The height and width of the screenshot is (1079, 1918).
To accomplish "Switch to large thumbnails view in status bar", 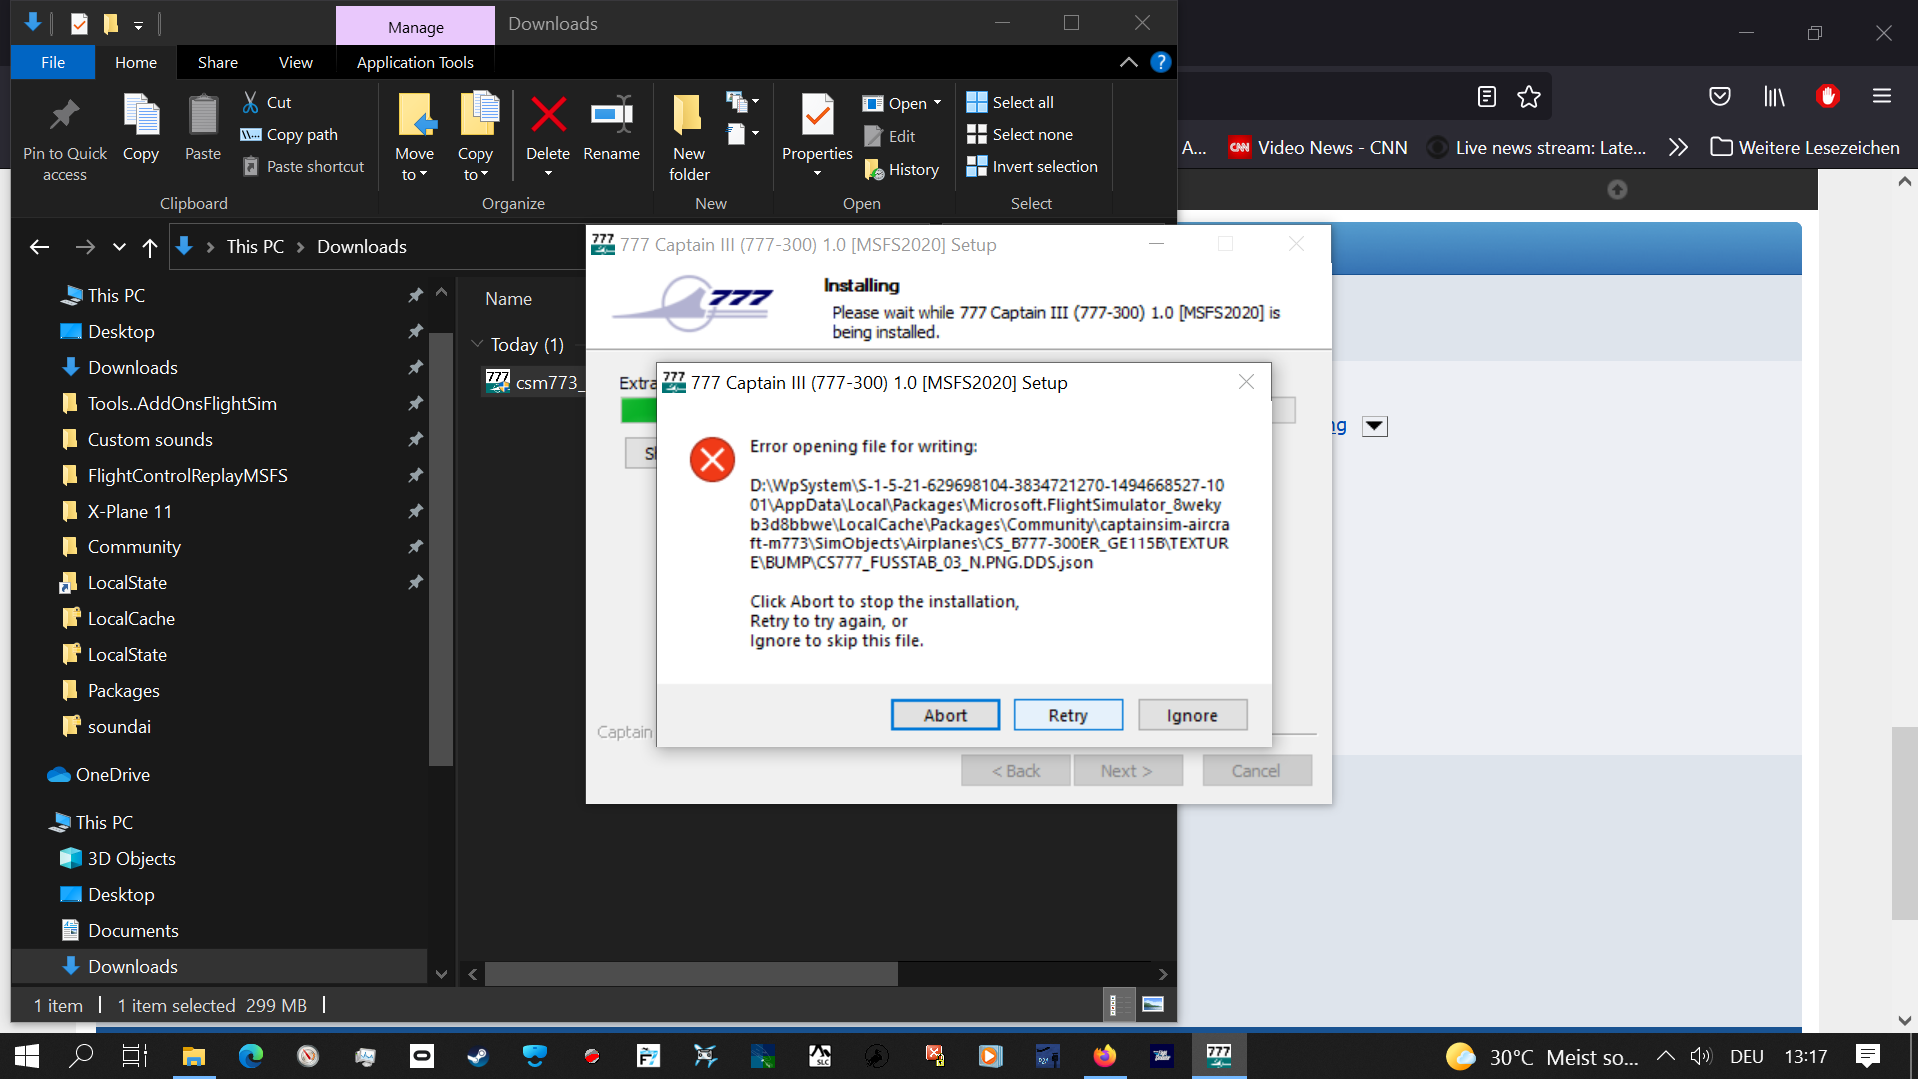I will tap(1153, 1005).
